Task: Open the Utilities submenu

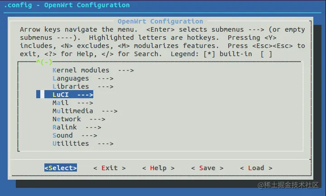Action: click(x=83, y=143)
